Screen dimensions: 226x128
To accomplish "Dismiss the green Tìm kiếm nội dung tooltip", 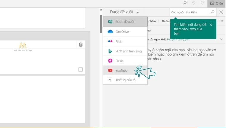I will click(211, 25).
